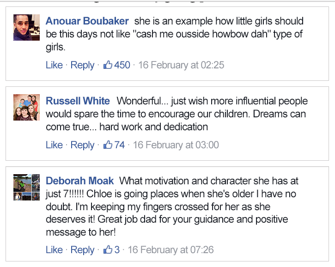This screenshot has height=267, width=335.
Task: Click the 16 February at 07:26 timestamp
Action: click(x=171, y=250)
